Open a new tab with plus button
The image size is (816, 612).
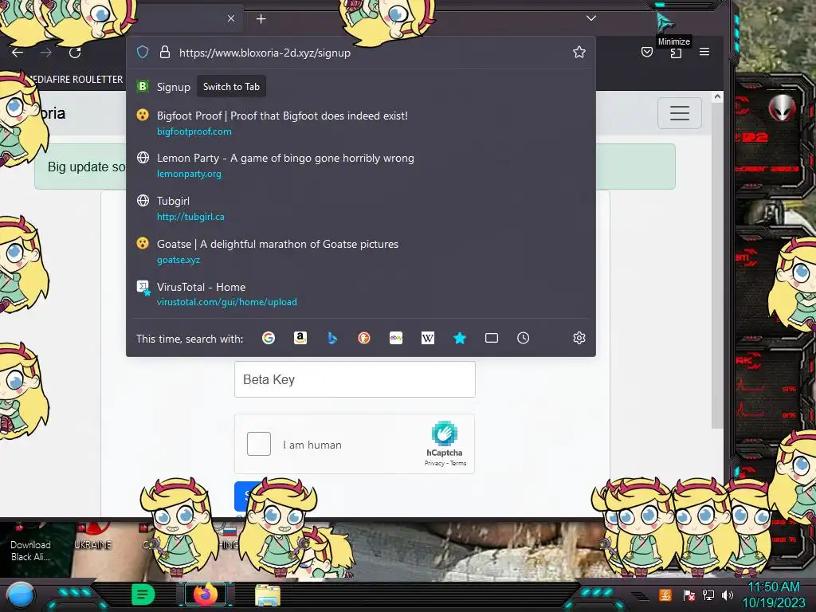[x=261, y=19]
